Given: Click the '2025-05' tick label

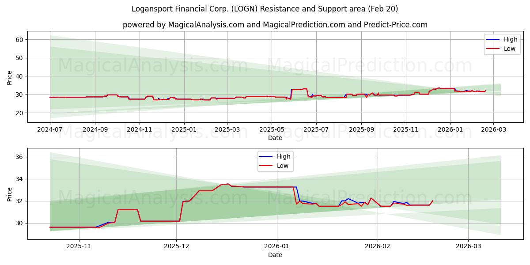Looking at the screenshot, I should [271, 129].
